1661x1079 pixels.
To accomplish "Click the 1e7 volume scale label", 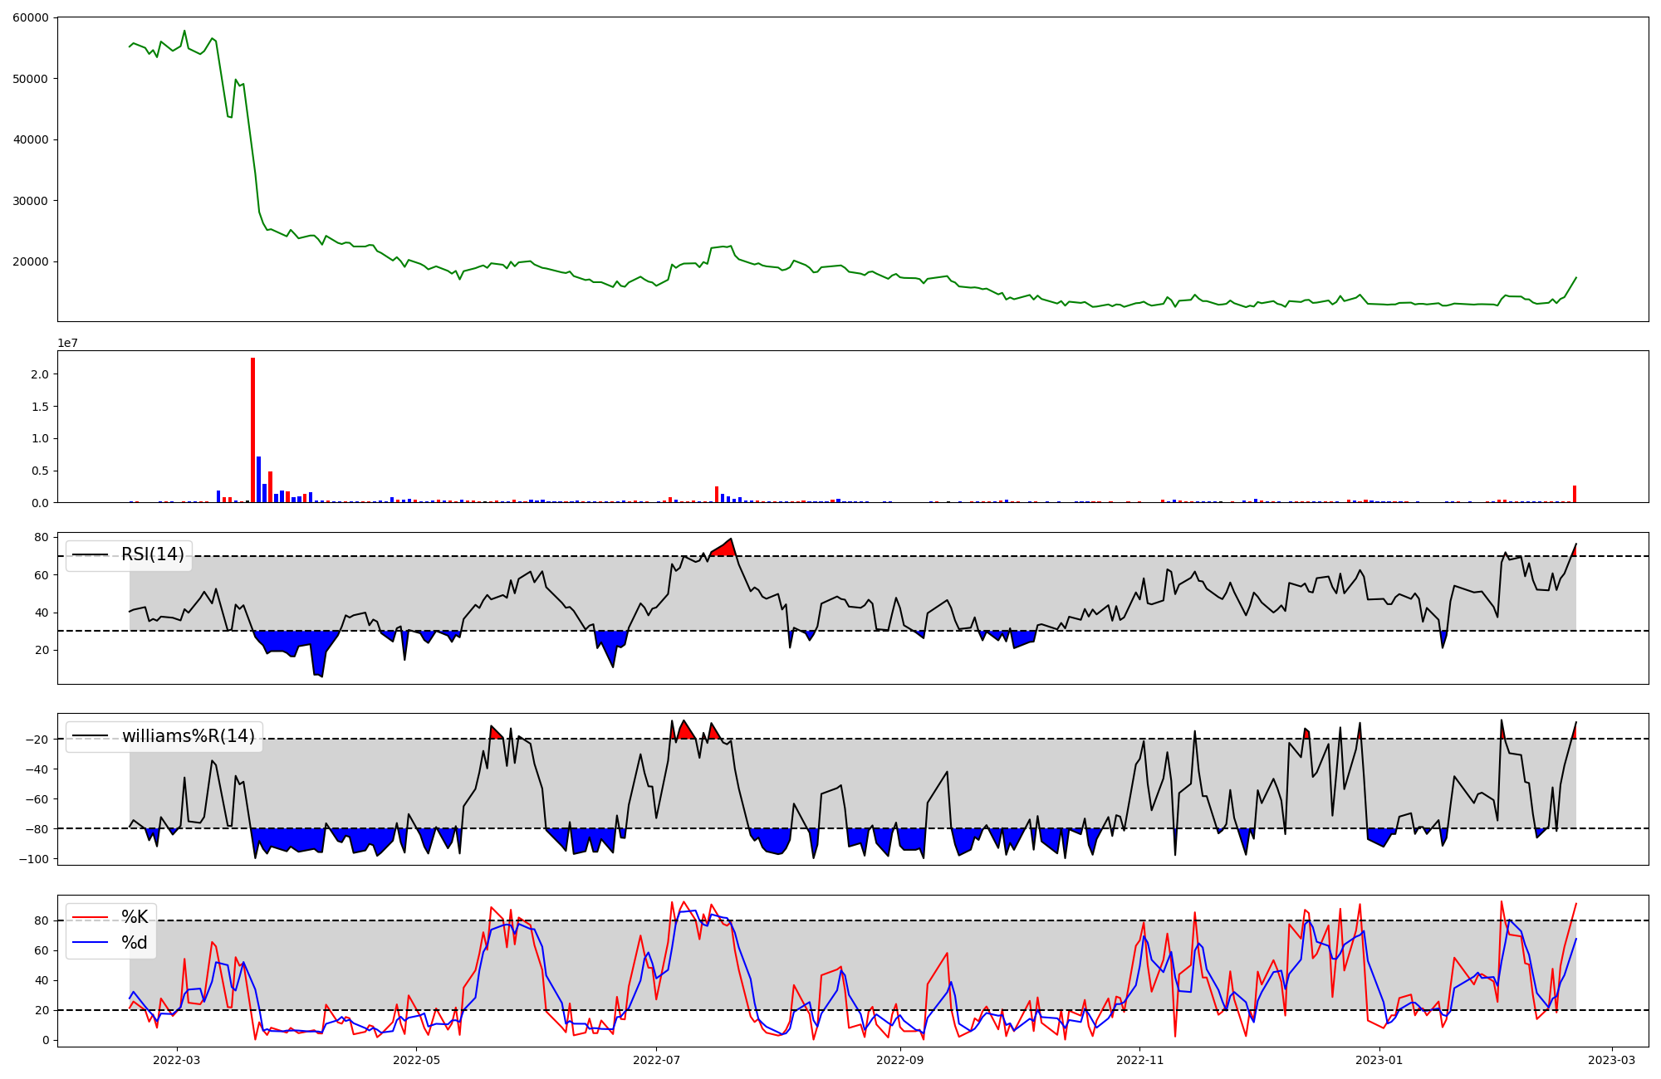I will tap(68, 343).
